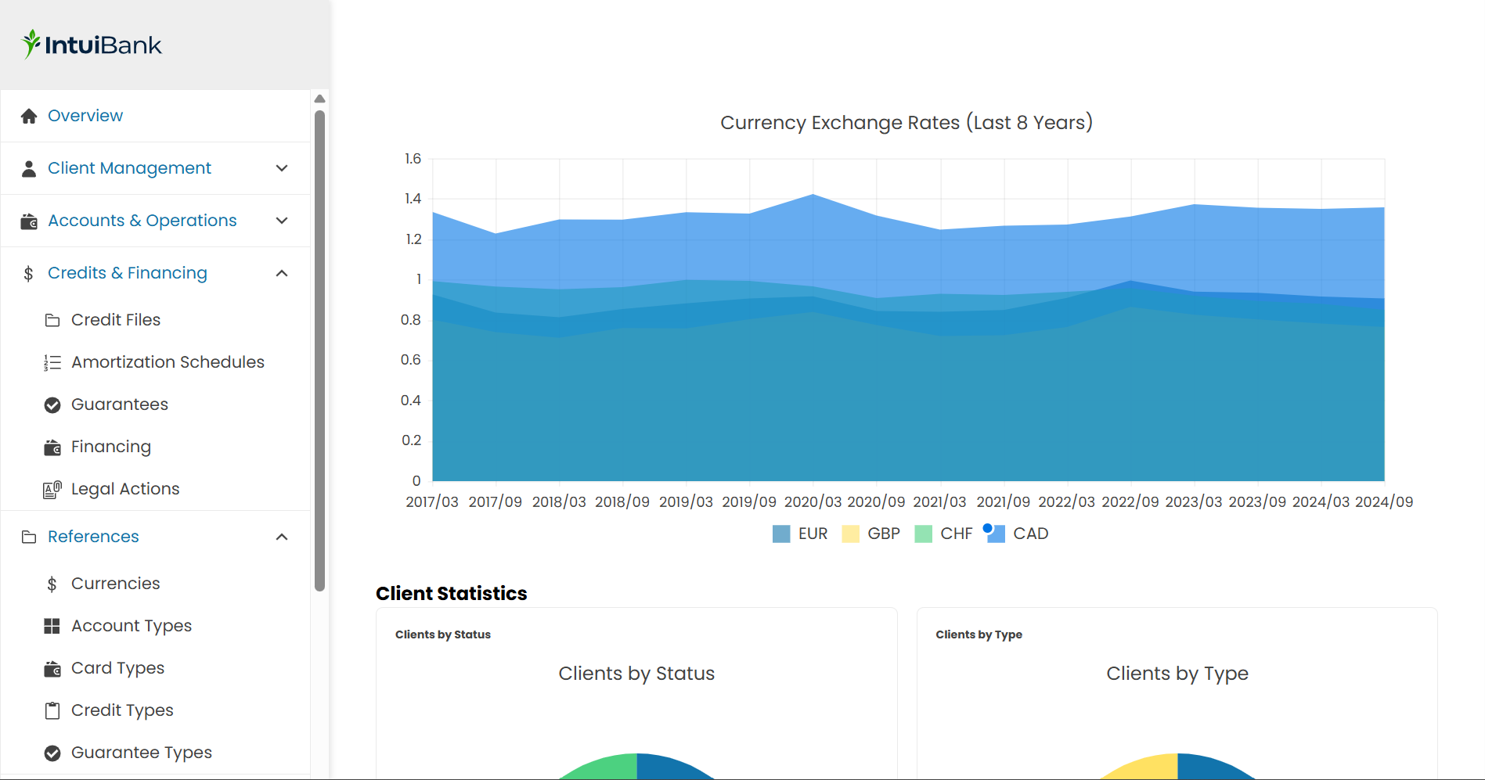The height and width of the screenshot is (780, 1485).
Task: Open Card Types reference
Action: pyautogui.click(x=118, y=668)
